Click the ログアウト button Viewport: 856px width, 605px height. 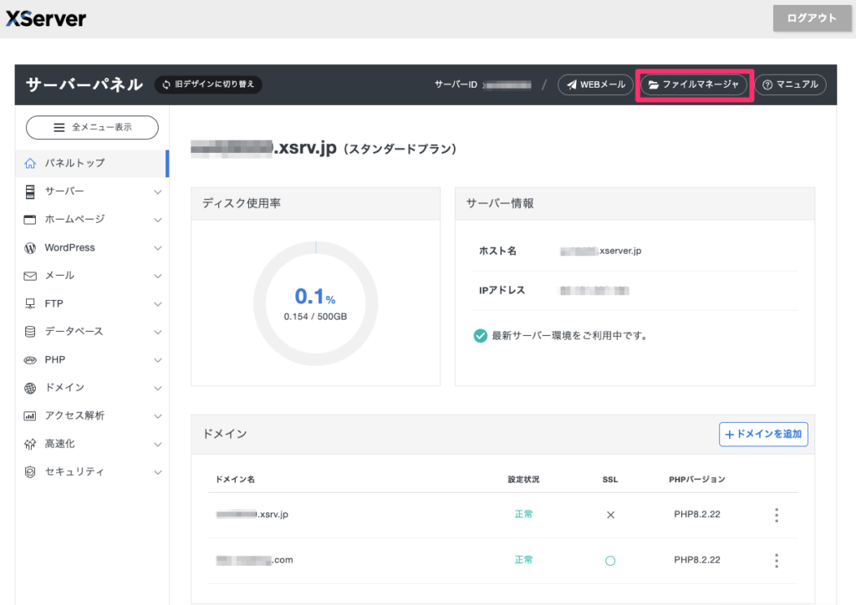(812, 18)
